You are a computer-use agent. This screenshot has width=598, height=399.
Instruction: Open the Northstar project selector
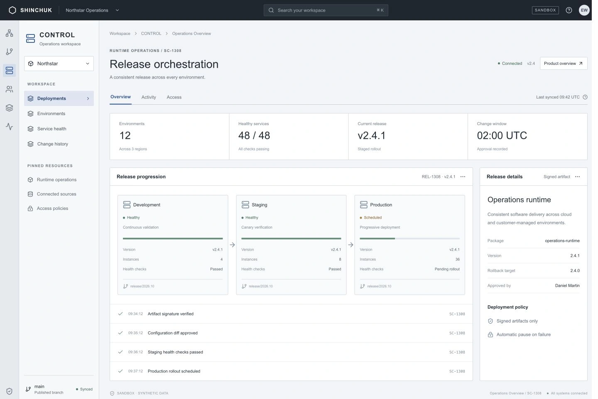coord(59,64)
